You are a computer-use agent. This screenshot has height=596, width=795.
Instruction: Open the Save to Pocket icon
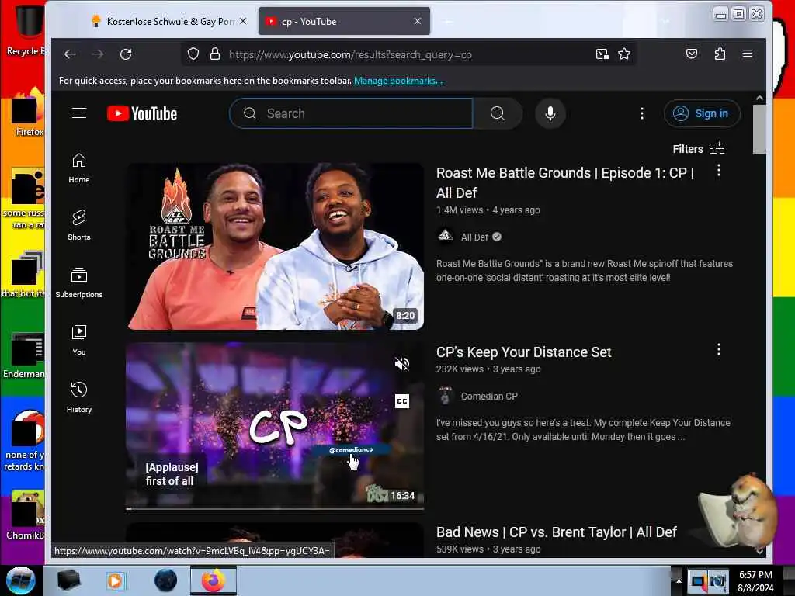point(692,54)
